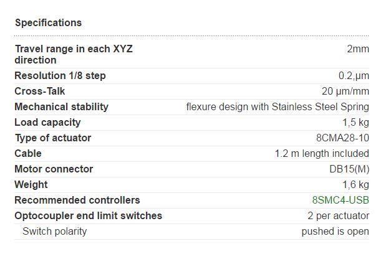This screenshot has width=378, height=259.
Task: Click the 1,5 kg load capacity value
Action: 356,123
